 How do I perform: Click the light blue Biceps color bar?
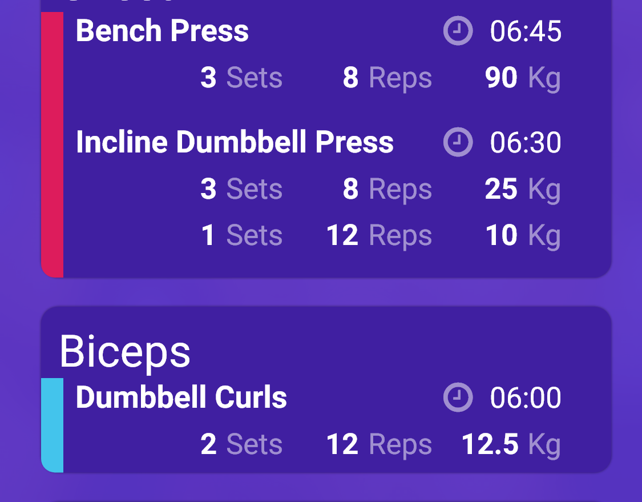click(52, 425)
